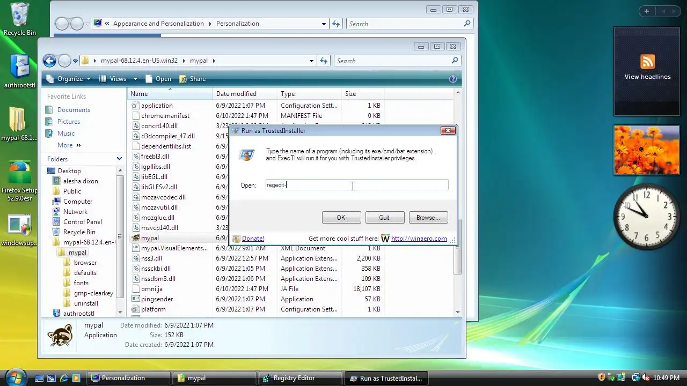
Task: Open the Firefox Setup 52.9.0esr desktop icon
Action: 20,180
